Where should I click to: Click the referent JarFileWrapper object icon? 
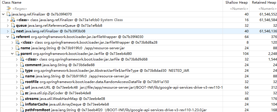(x=13, y=37)
